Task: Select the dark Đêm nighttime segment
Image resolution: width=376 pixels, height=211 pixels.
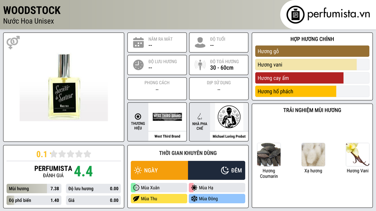Action: pyautogui.click(x=217, y=170)
